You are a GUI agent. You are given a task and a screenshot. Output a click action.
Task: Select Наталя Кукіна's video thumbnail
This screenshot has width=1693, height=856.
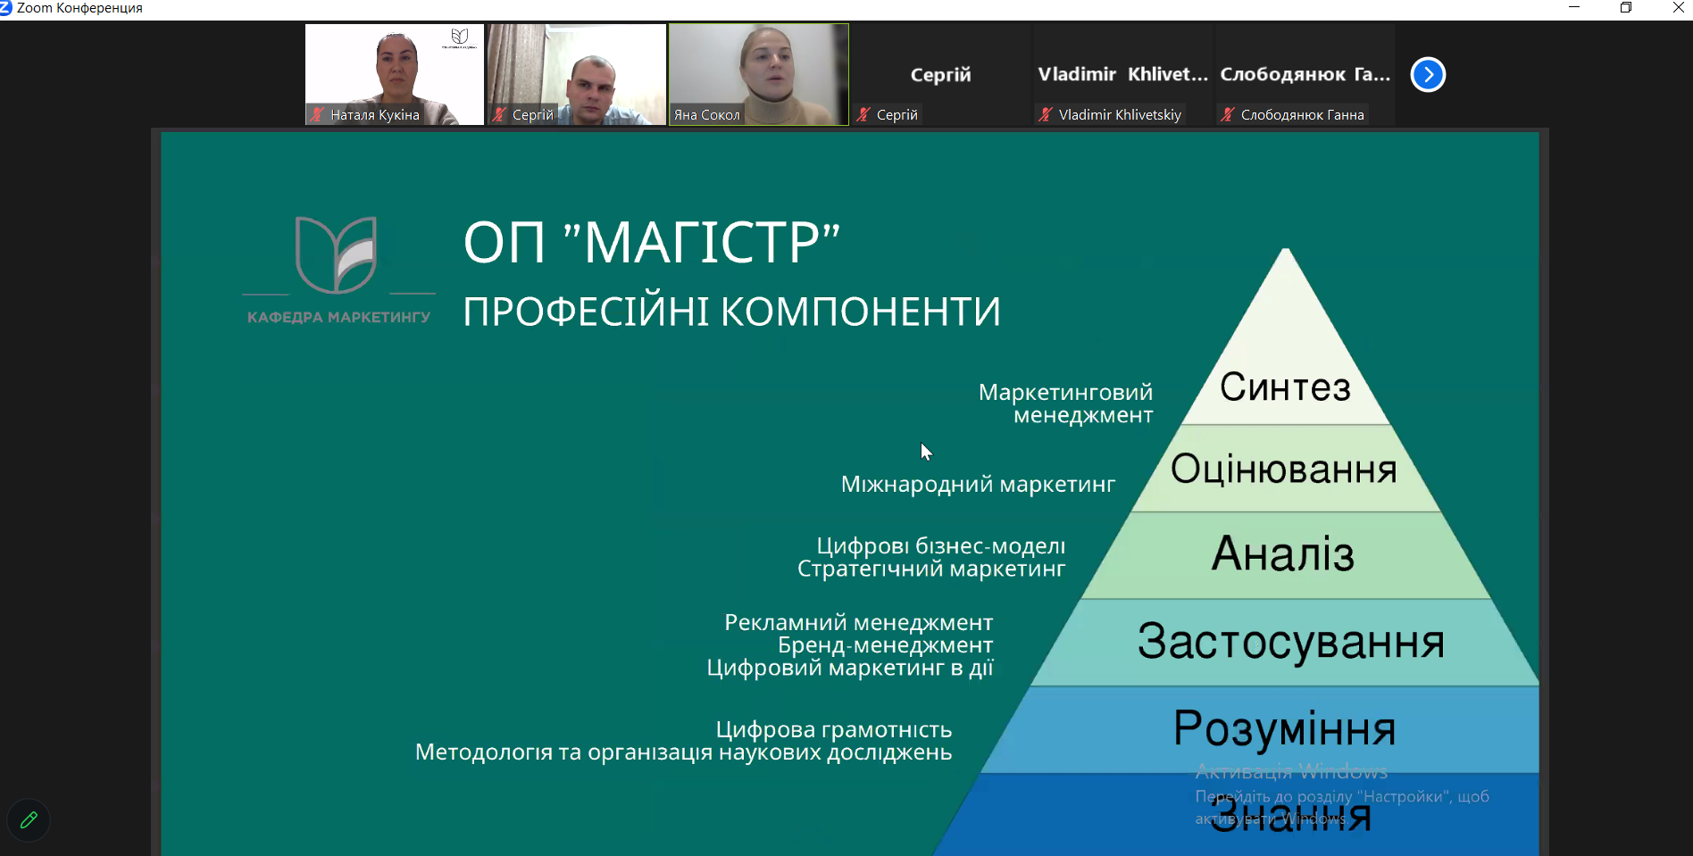395,74
